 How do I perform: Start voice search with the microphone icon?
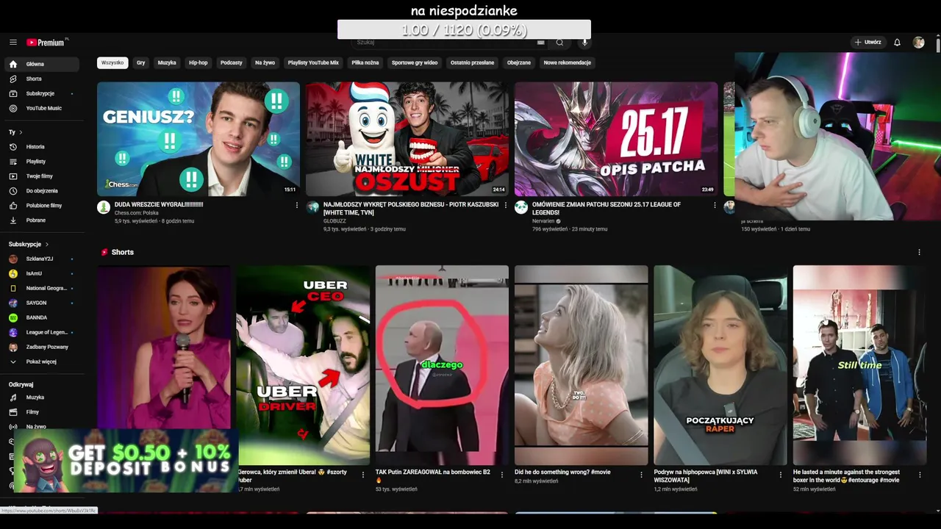click(585, 43)
